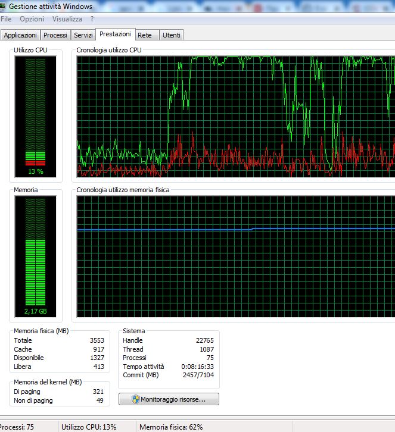The image size is (395, 432).
Task: Switch to the Servizi tab
Action: (83, 35)
